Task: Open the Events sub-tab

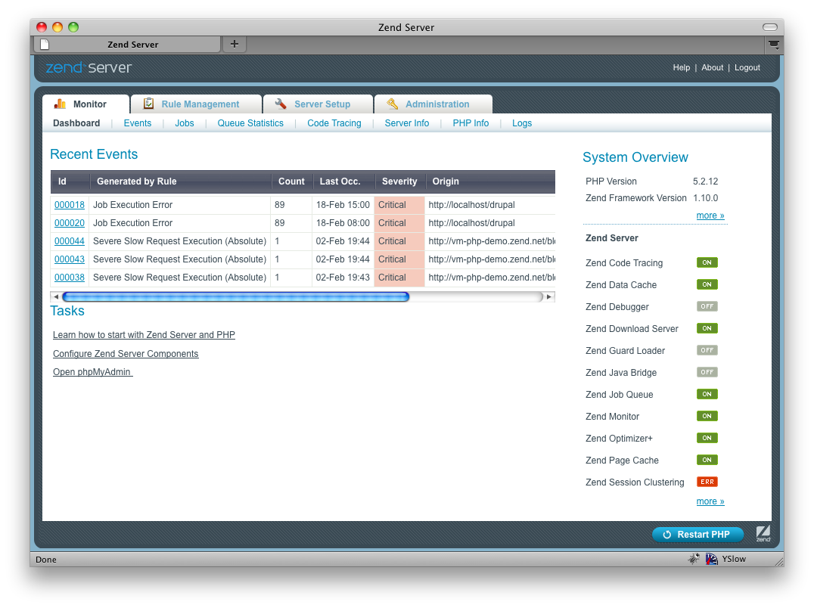Action: [138, 123]
